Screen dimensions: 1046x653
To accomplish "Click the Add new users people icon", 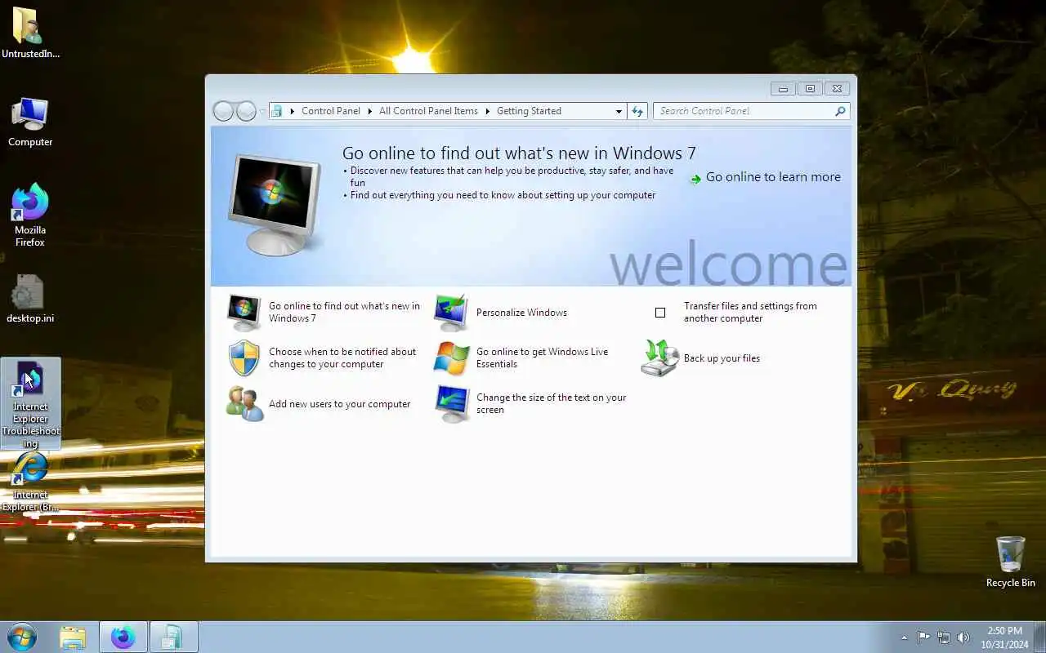I will coord(244,404).
